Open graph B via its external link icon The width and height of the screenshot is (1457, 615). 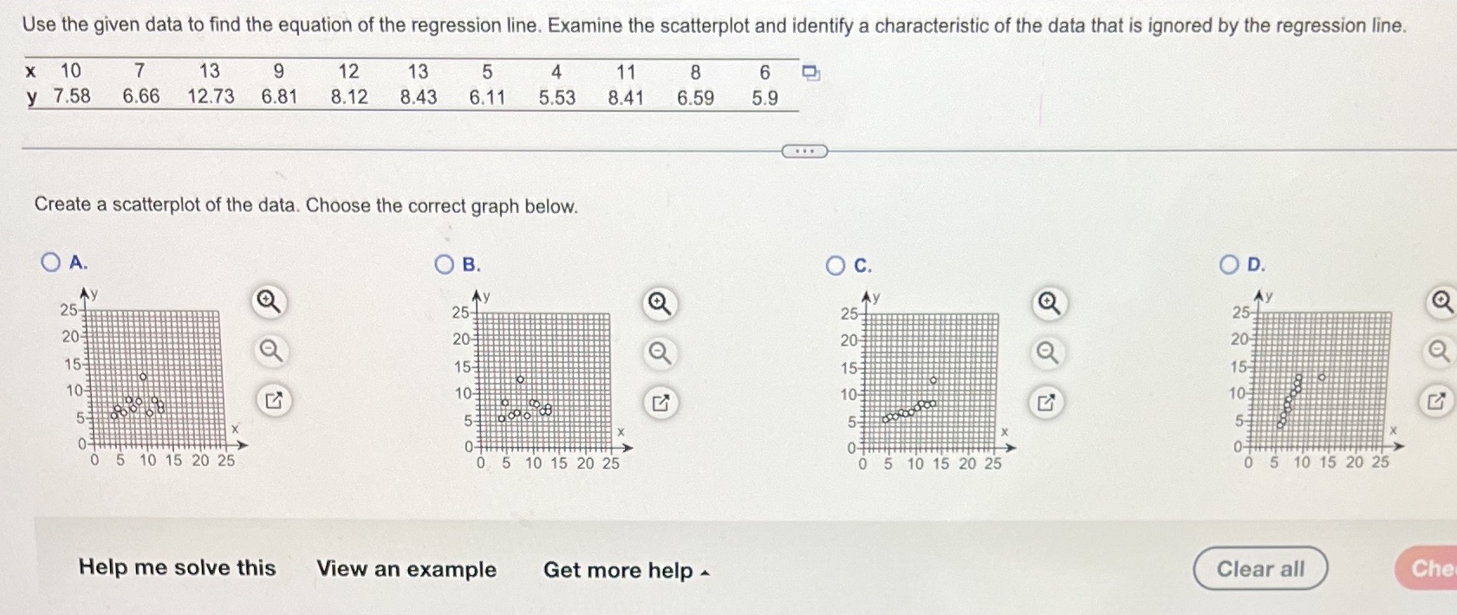660,402
